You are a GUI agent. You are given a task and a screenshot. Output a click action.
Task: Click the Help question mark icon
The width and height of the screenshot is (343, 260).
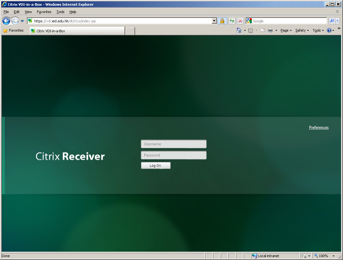329,31
